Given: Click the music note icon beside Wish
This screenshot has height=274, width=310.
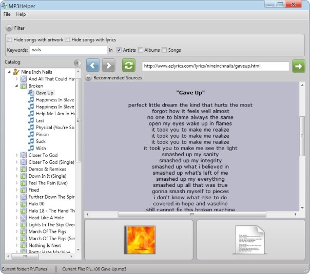Looking at the screenshot, I should pos(31,148).
